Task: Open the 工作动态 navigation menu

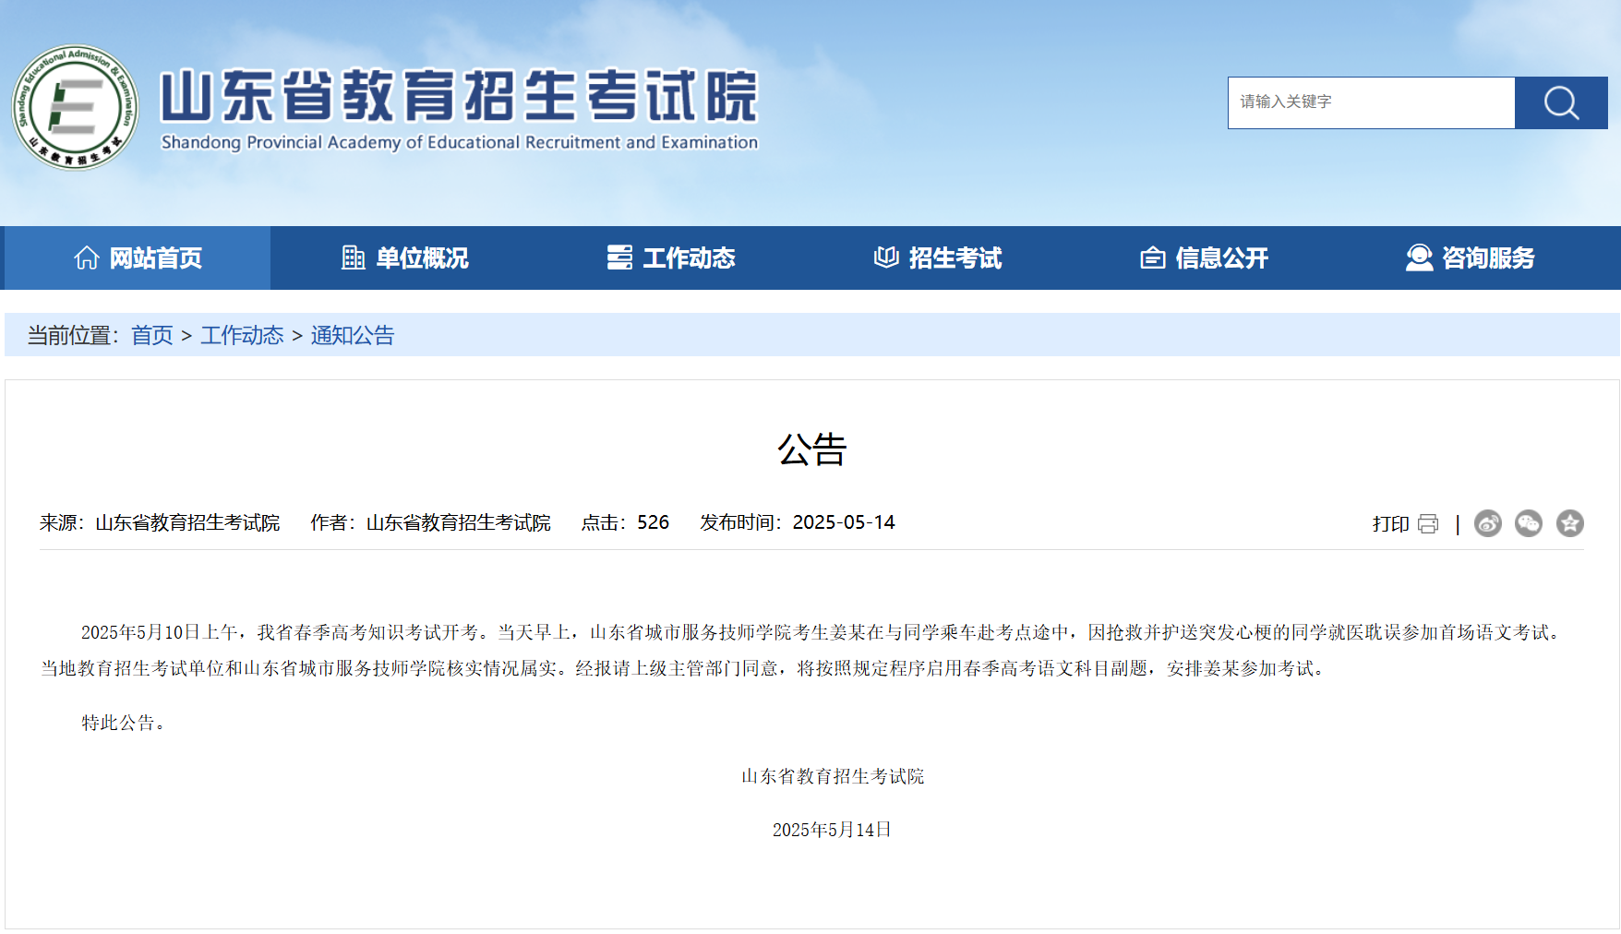Action: [x=671, y=257]
